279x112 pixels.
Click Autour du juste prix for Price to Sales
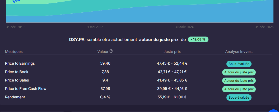tap(239, 81)
